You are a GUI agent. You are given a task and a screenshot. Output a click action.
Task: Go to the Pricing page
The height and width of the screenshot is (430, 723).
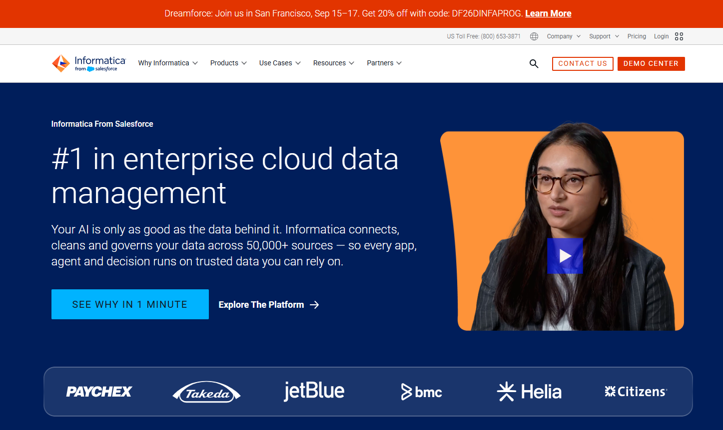point(637,36)
